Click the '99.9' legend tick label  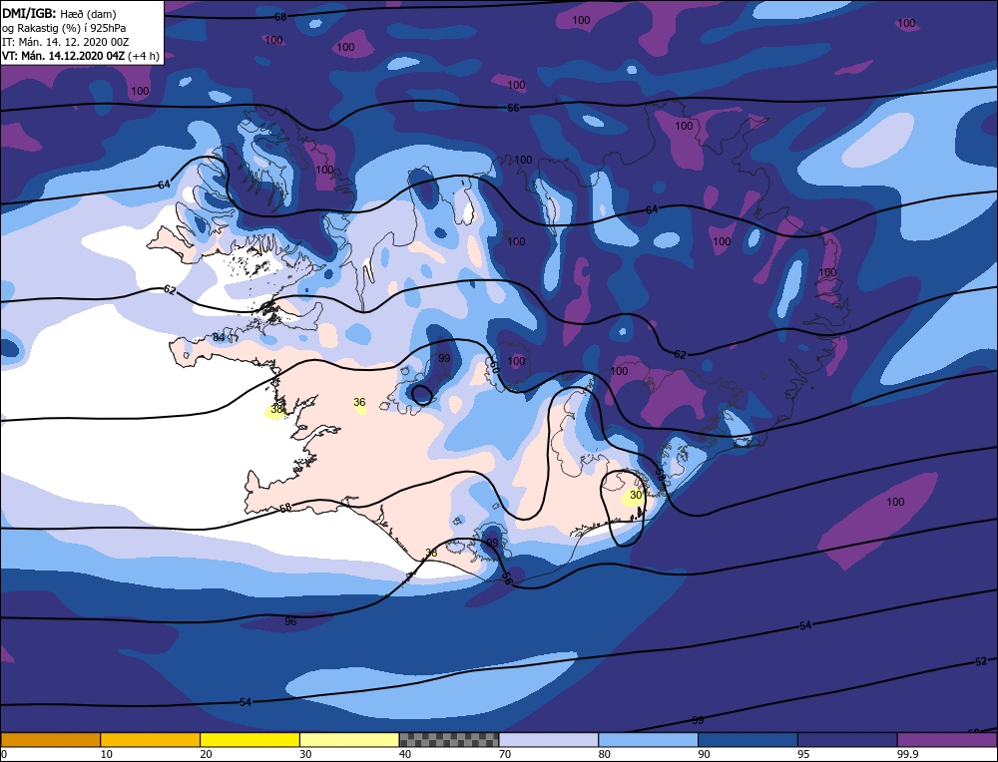tap(907, 755)
